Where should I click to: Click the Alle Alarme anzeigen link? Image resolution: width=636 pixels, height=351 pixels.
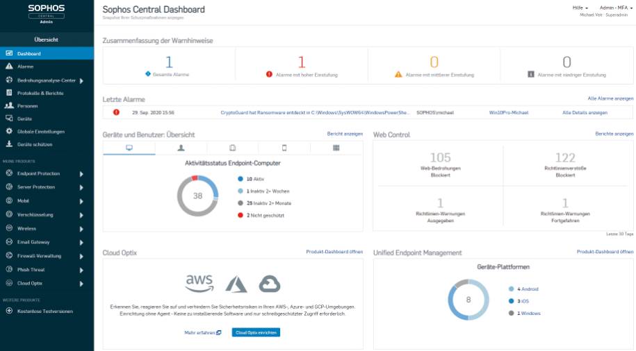[x=610, y=99]
